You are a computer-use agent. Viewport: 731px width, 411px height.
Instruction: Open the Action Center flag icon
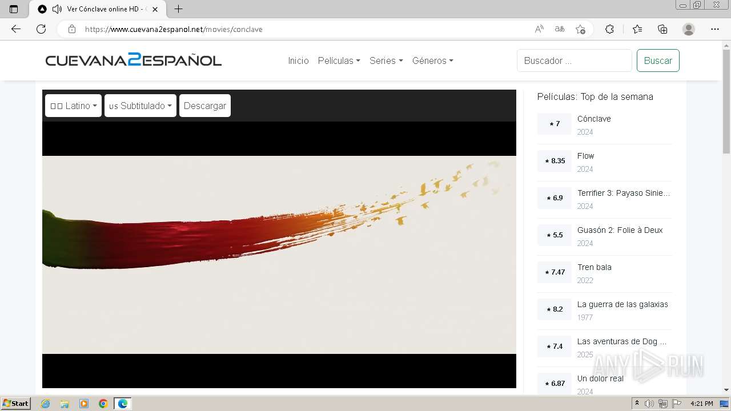(x=676, y=404)
